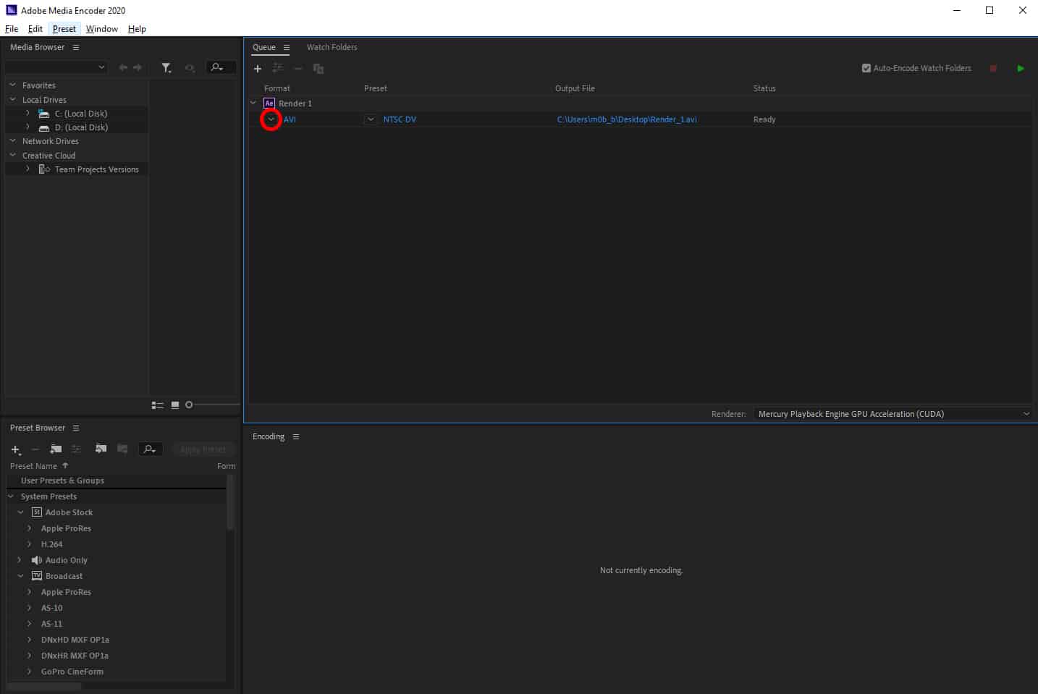Switch Media Browser to thumbnail view
The height and width of the screenshot is (694, 1038).
175,405
